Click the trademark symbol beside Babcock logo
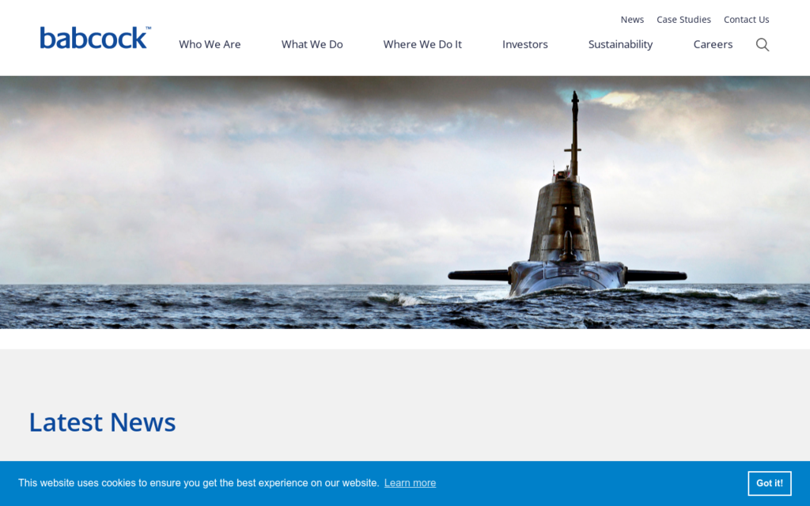The image size is (810, 506). (x=148, y=28)
